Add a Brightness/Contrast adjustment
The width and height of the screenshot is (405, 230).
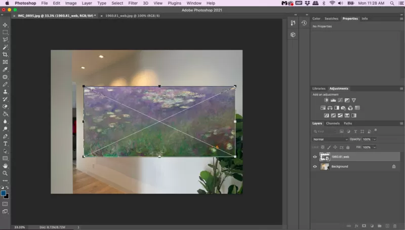tap(327, 100)
